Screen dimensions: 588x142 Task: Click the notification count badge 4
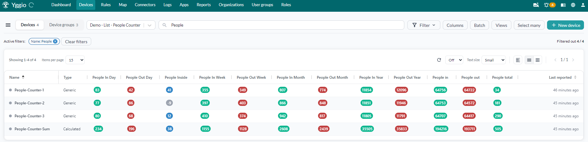click(552, 5)
